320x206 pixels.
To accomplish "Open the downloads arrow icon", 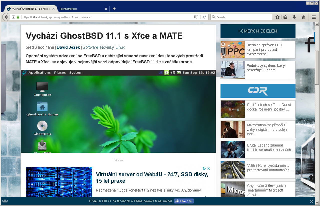I will point(294,17).
